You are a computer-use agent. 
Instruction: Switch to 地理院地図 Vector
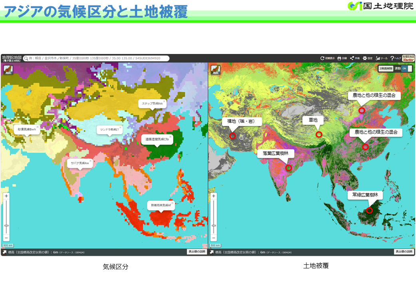click(x=408, y=58)
